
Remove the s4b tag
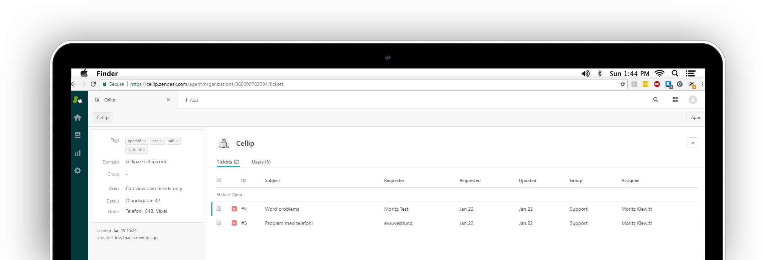177,141
